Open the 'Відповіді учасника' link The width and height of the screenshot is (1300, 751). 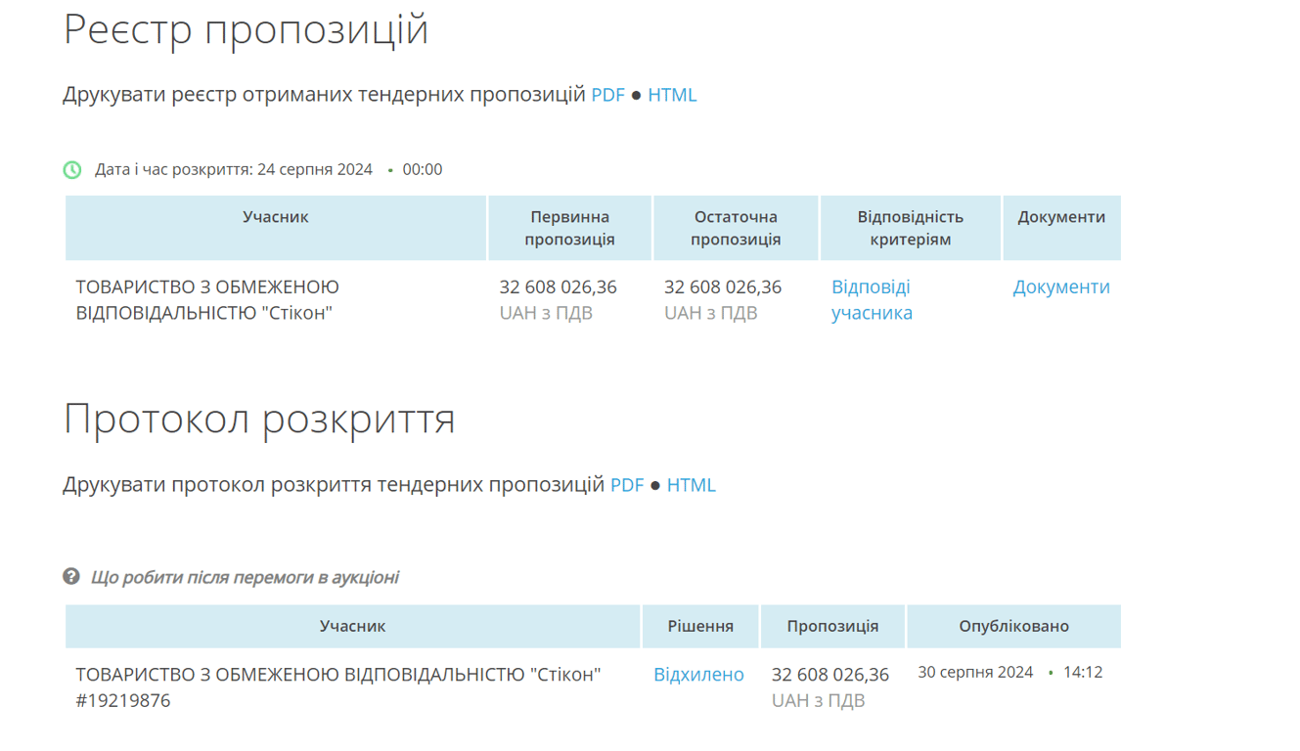point(871,299)
